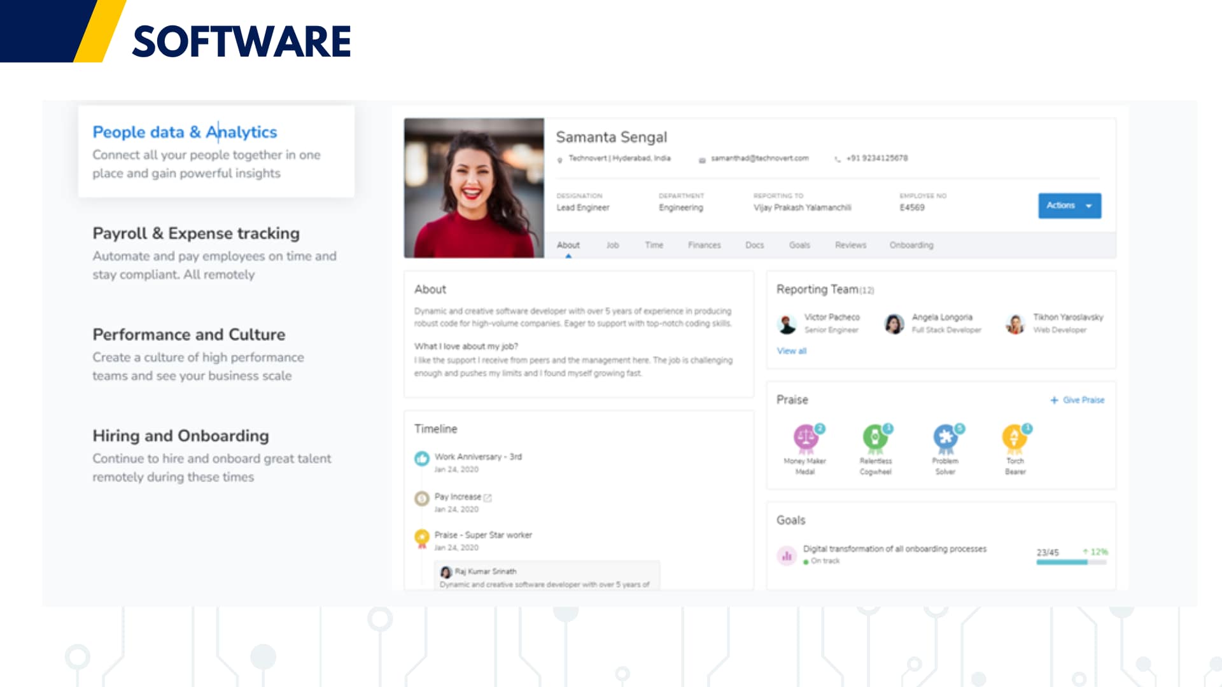The height and width of the screenshot is (687, 1222).
Task: Click the Work Anniversary thumbs-up timeline icon
Action: [x=421, y=458]
